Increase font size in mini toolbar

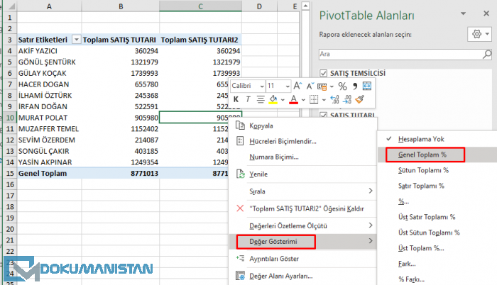pos(297,86)
